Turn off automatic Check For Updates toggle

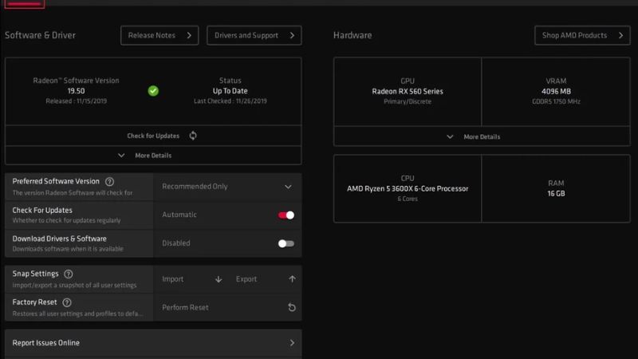[286, 215]
